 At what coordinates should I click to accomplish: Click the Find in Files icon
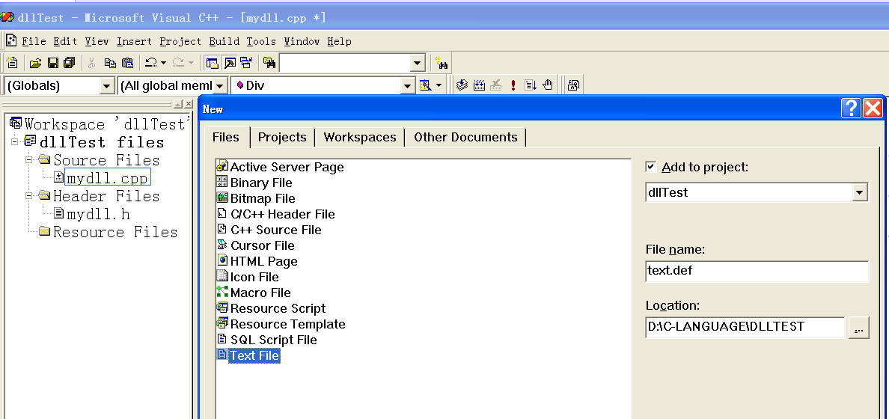(269, 63)
